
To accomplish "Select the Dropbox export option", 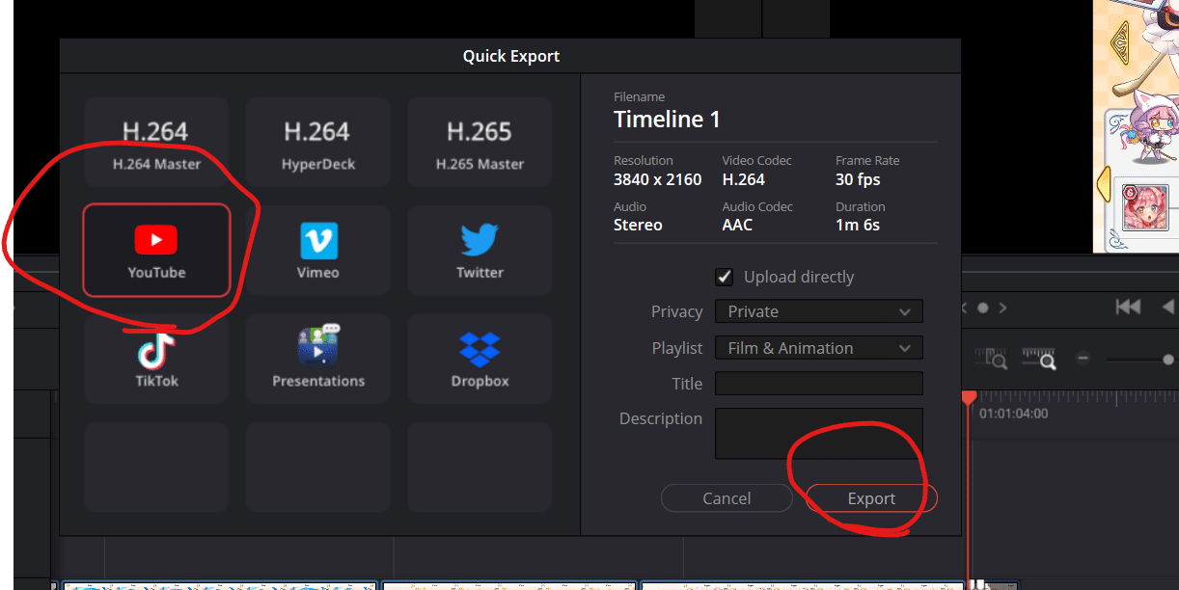I will pyautogui.click(x=480, y=359).
